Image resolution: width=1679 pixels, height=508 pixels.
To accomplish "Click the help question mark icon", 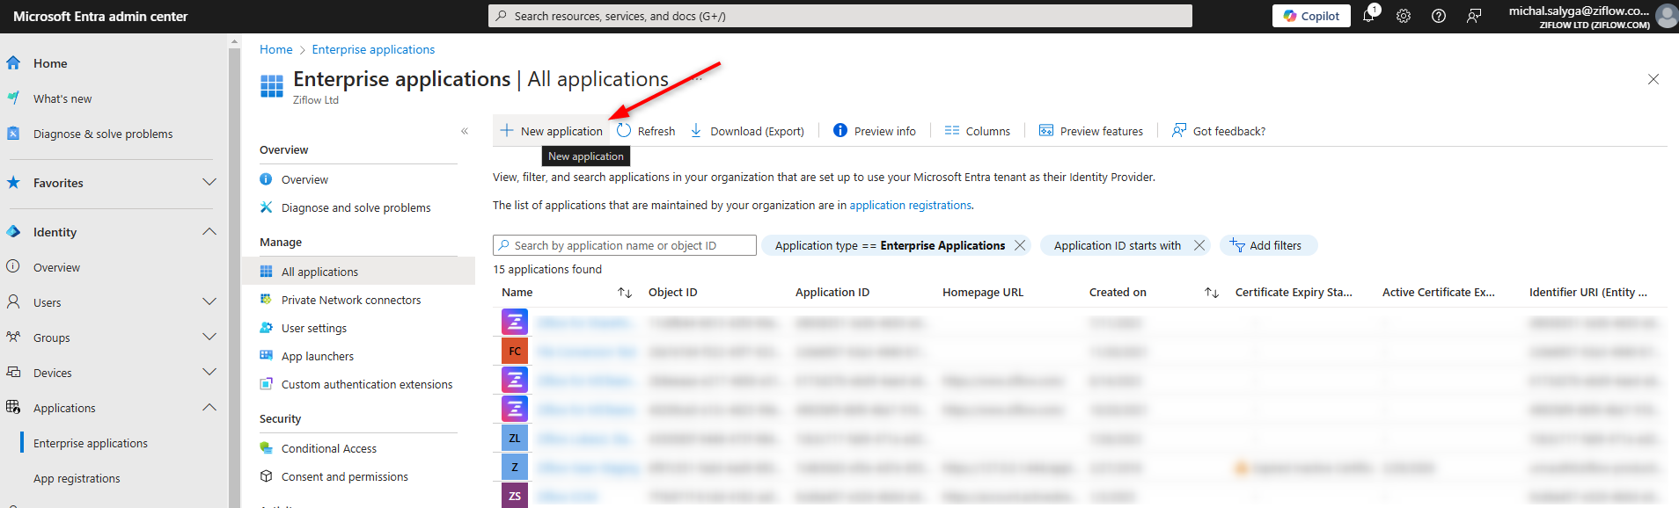I will click(1439, 16).
